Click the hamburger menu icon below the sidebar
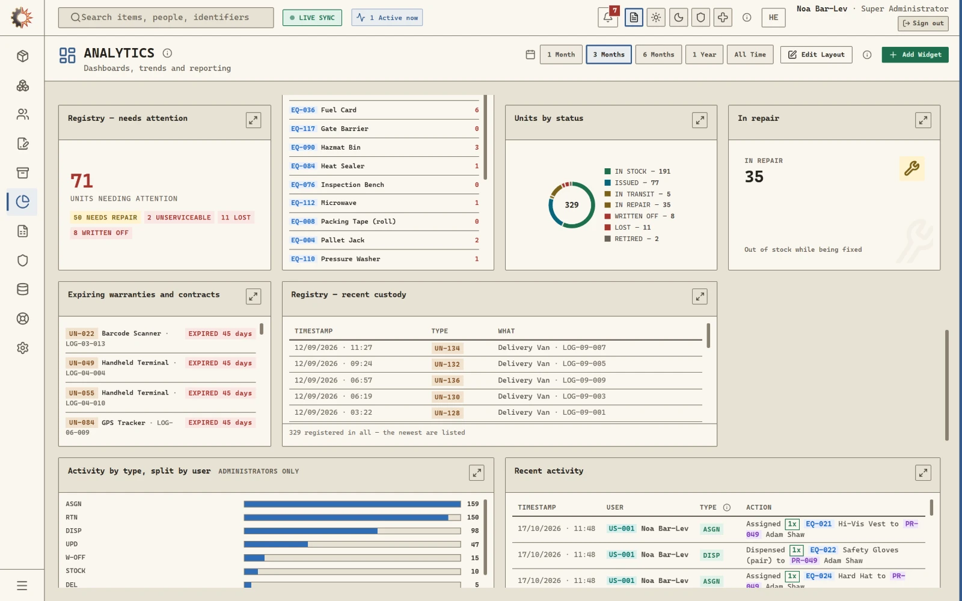 click(x=22, y=585)
